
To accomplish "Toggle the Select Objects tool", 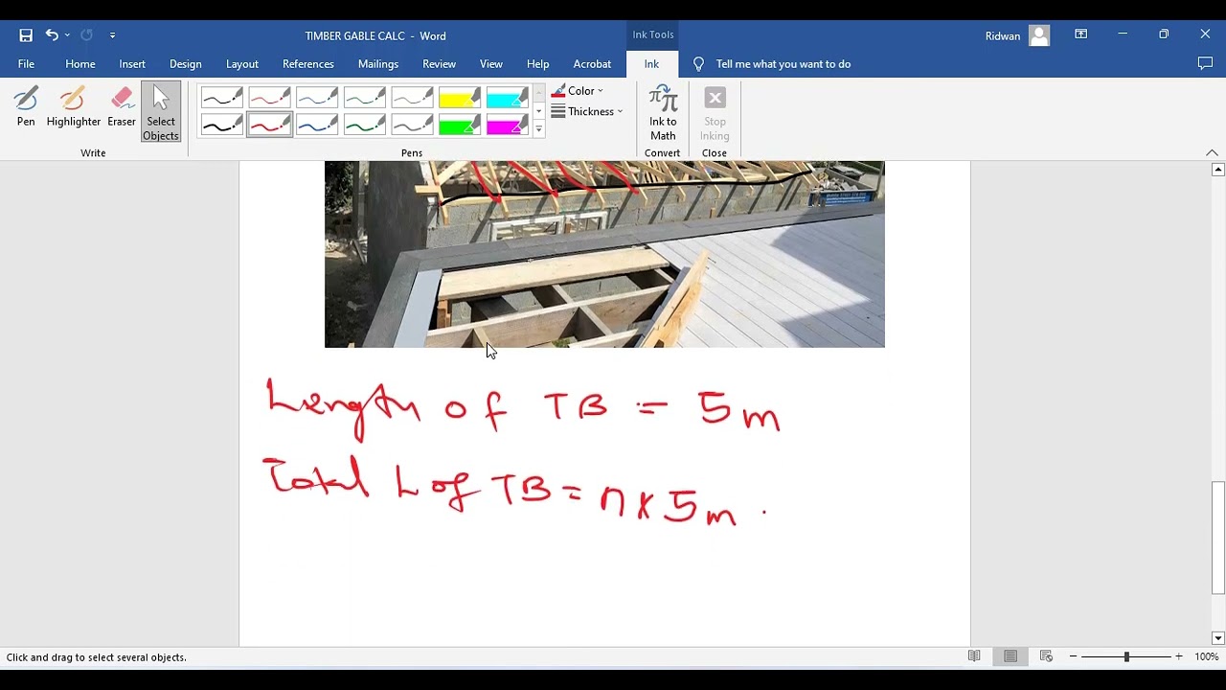I will click(x=161, y=112).
